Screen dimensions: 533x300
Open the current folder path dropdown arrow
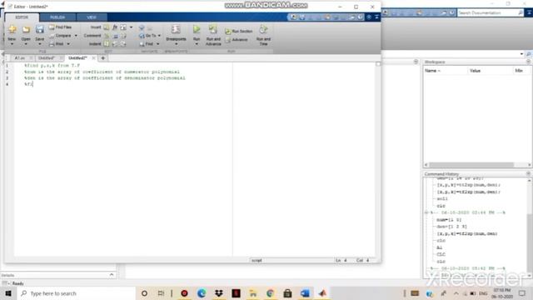tap(521, 54)
